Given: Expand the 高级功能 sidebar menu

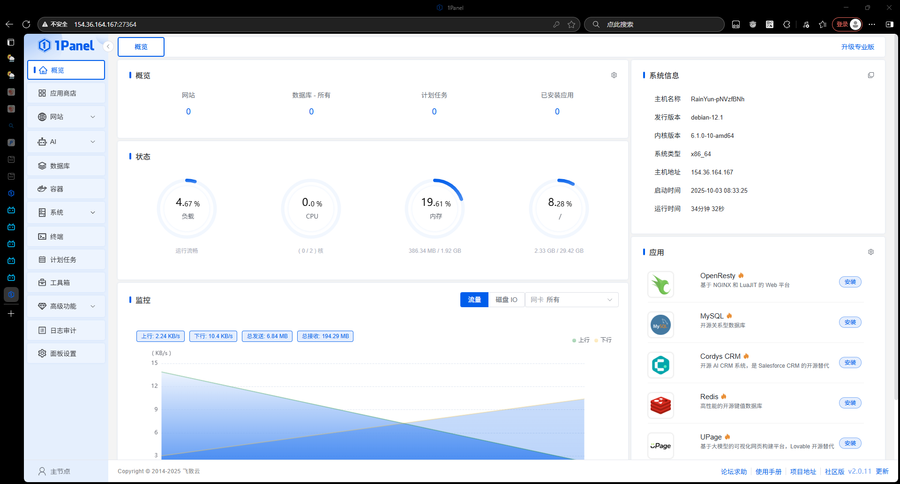Looking at the screenshot, I should tap(66, 306).
